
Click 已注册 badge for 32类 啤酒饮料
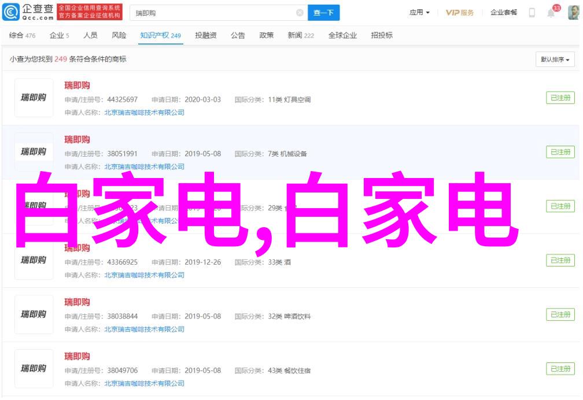pyautogui.click(x=560, y=314)
